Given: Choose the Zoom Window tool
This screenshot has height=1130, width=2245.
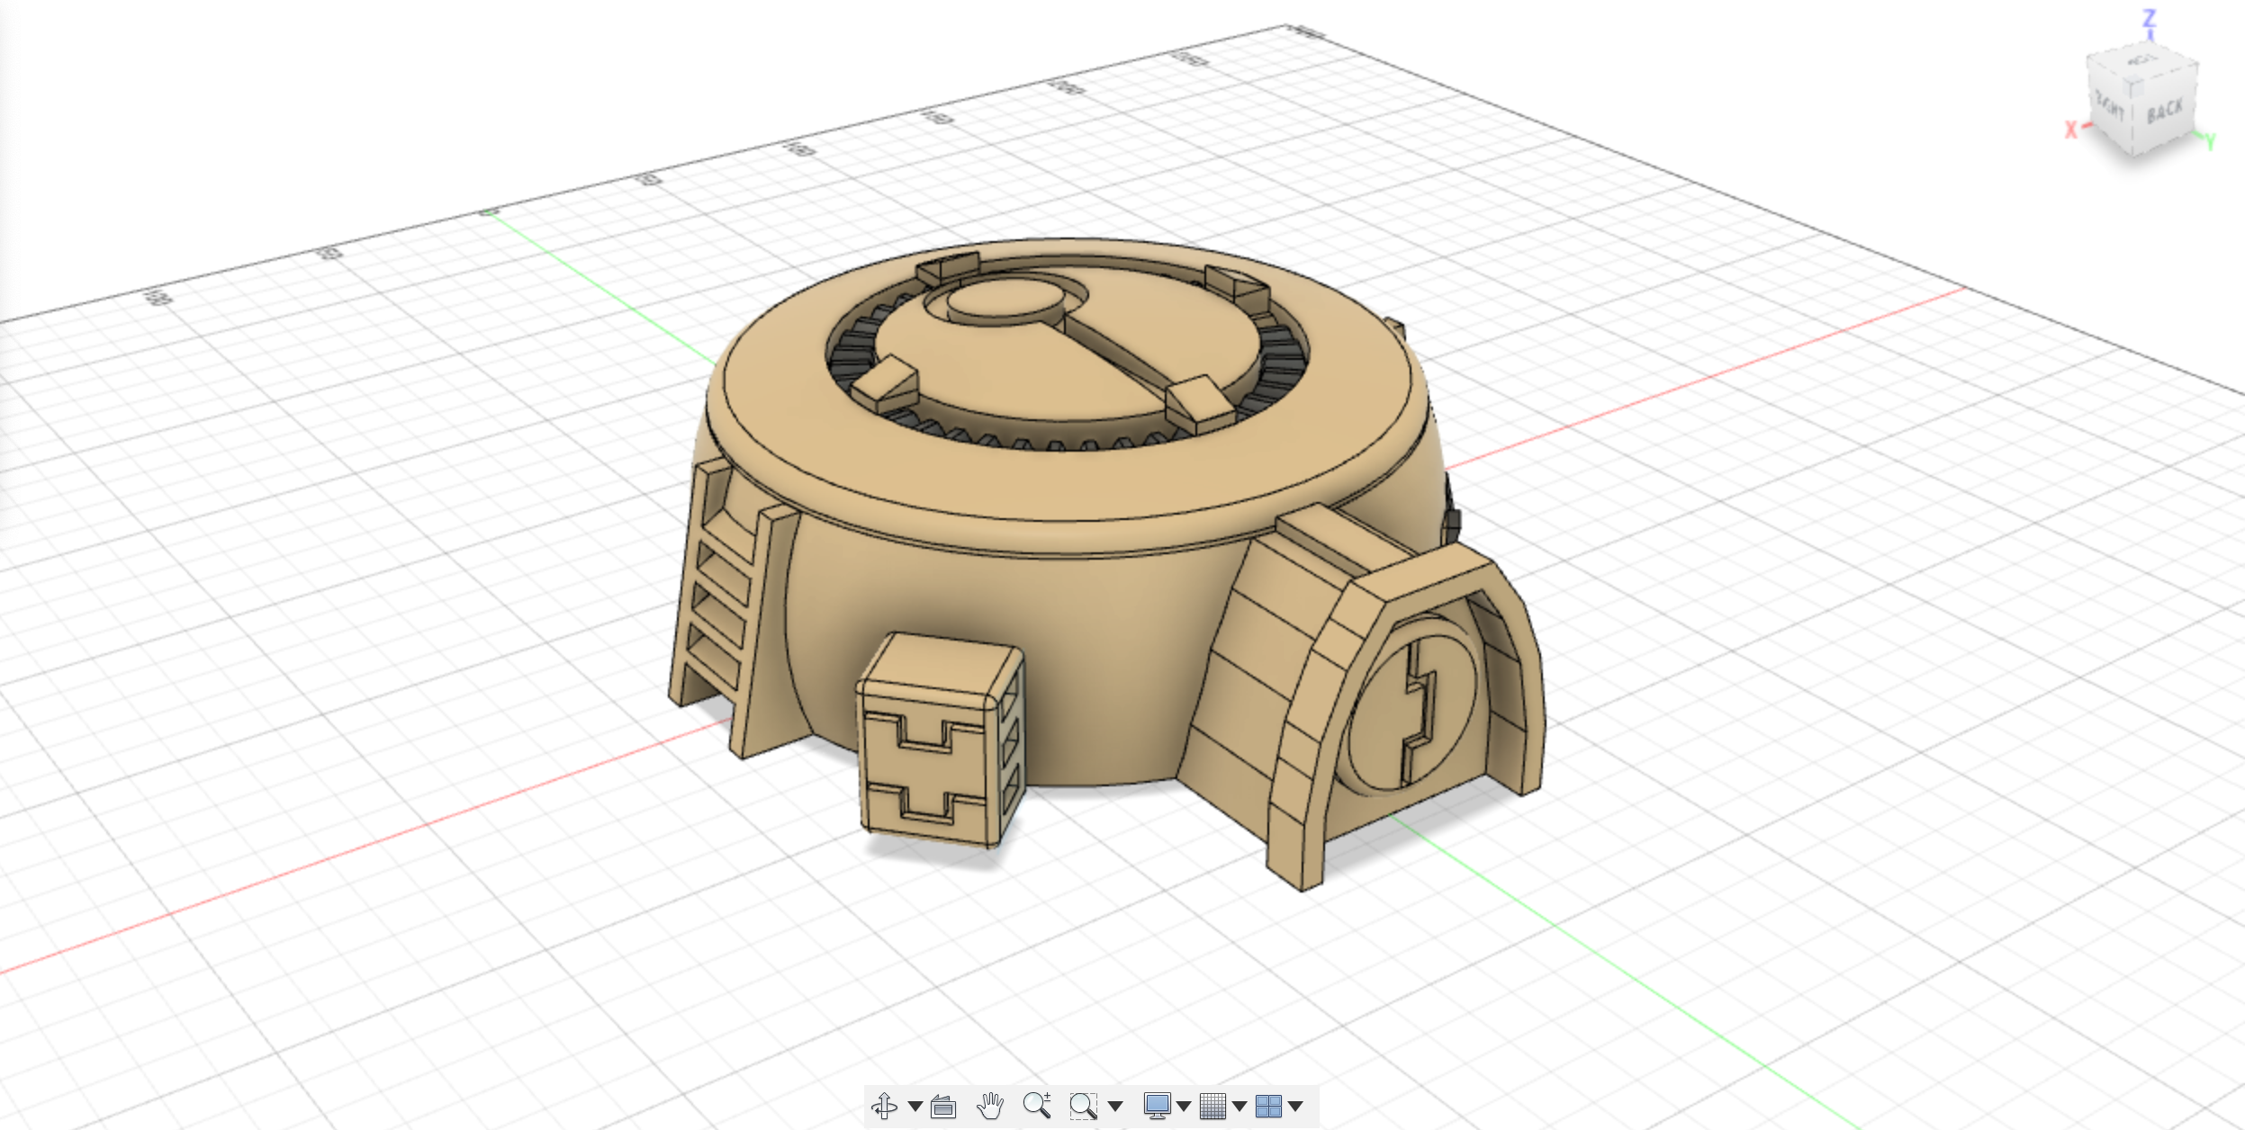Looking at the screenshot, I should click(x=1083, y=1106).
